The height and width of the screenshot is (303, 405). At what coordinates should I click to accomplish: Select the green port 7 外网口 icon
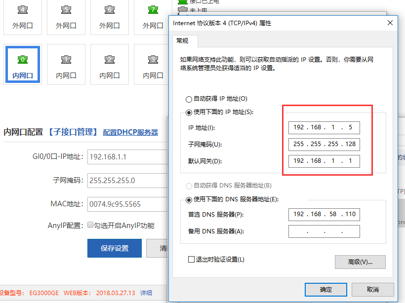[153, 10]
